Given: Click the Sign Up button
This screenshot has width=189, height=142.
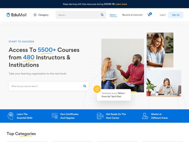Looking at the screenshot, I should 176,15.
